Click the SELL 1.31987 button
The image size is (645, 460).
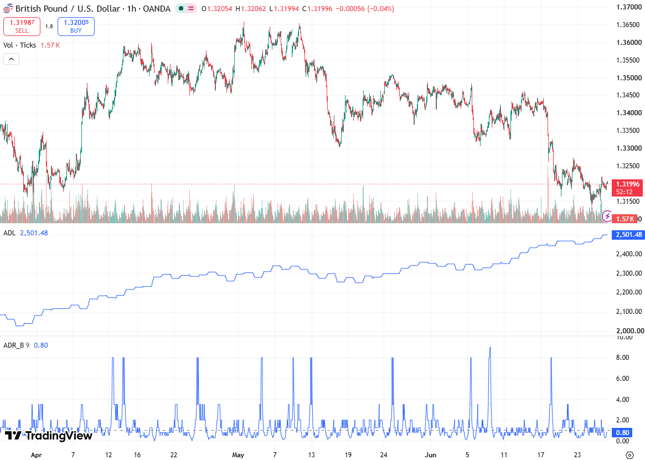(x=22, y=27)
